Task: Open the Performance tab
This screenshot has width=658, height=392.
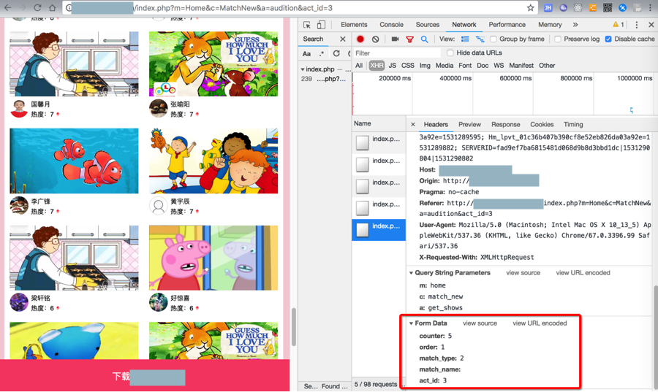Action: [507, 25]
